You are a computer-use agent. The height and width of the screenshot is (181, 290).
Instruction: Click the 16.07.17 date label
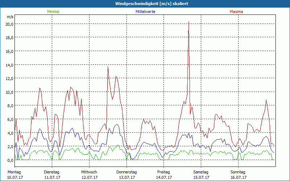[238, 177]
